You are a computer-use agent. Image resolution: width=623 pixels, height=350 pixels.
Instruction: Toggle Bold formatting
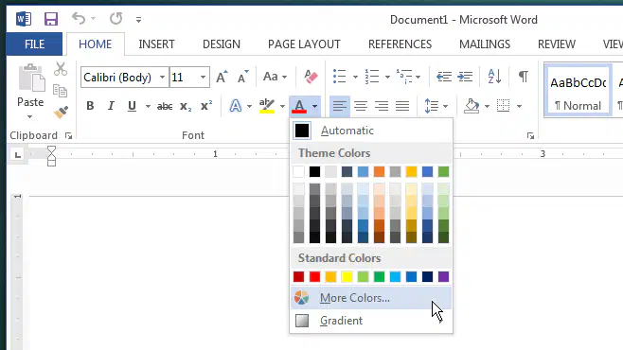coord(90,106)
